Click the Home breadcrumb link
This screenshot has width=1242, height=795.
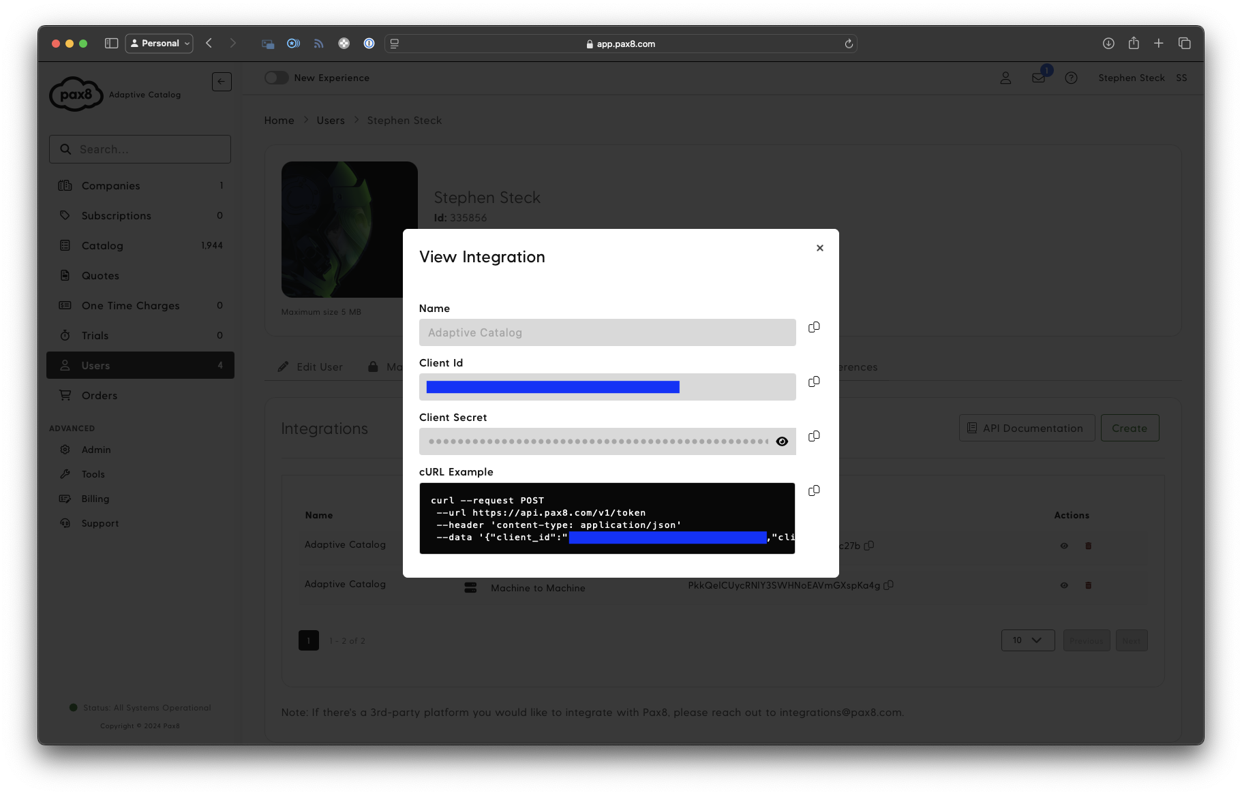point(279,121)
